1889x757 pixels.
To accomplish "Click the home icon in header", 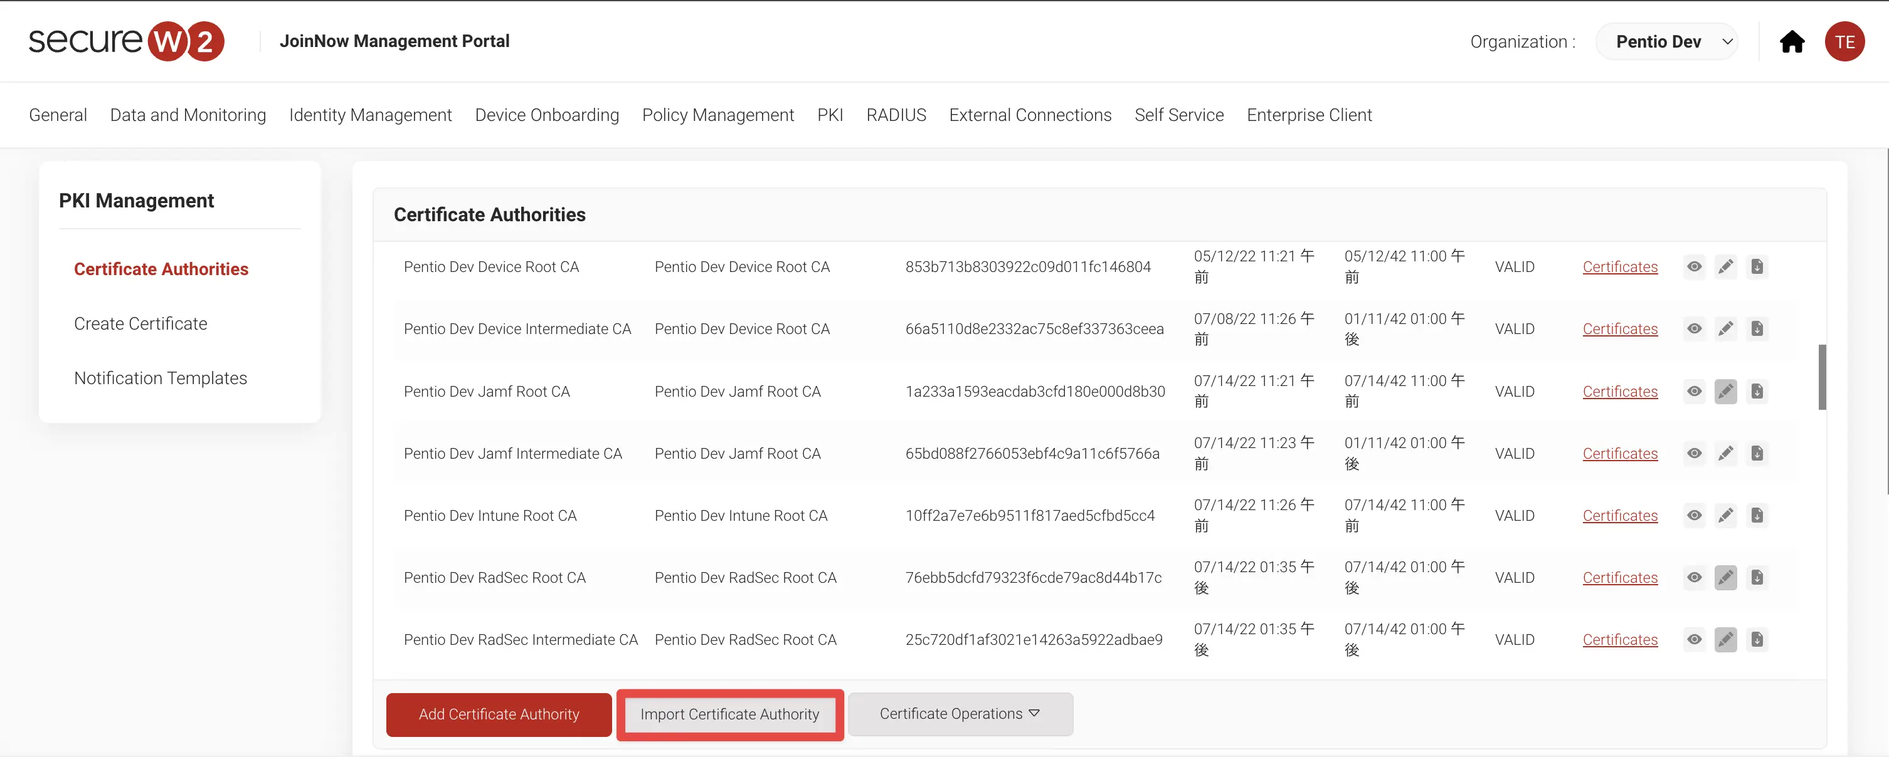I will coord(1791,42).
